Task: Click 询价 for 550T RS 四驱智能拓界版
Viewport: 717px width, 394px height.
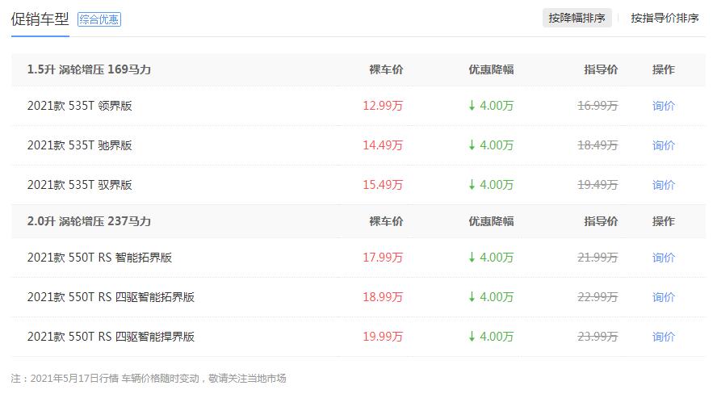Action: [664, 297]
